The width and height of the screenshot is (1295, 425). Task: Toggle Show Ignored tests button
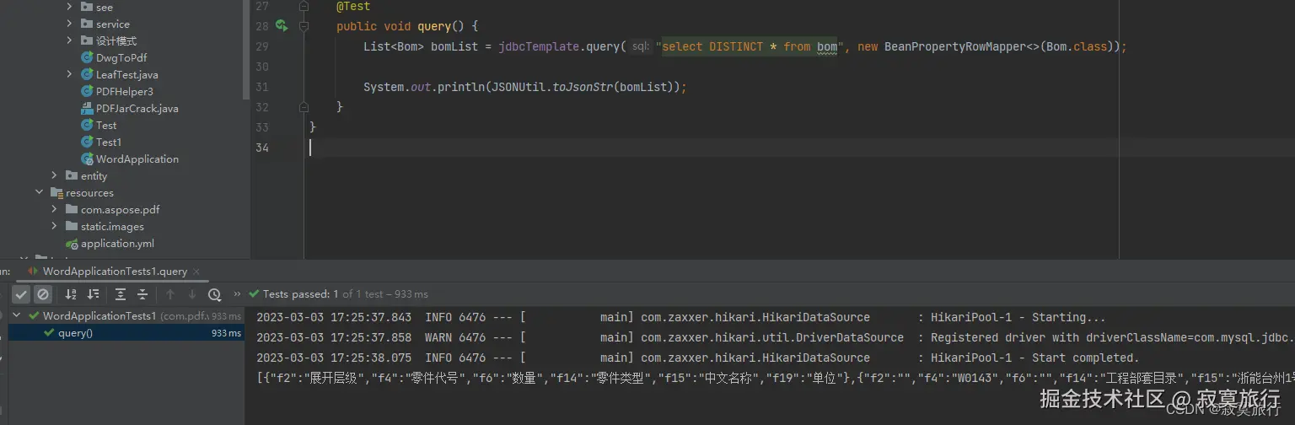(x=43, y=294)
